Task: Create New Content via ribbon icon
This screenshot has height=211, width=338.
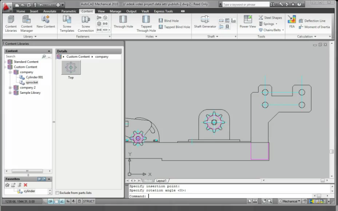Action: click(x=46, y=22)
